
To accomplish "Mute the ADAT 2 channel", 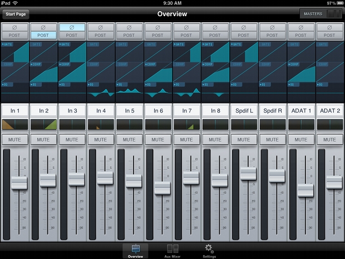I will coord(329,140).
